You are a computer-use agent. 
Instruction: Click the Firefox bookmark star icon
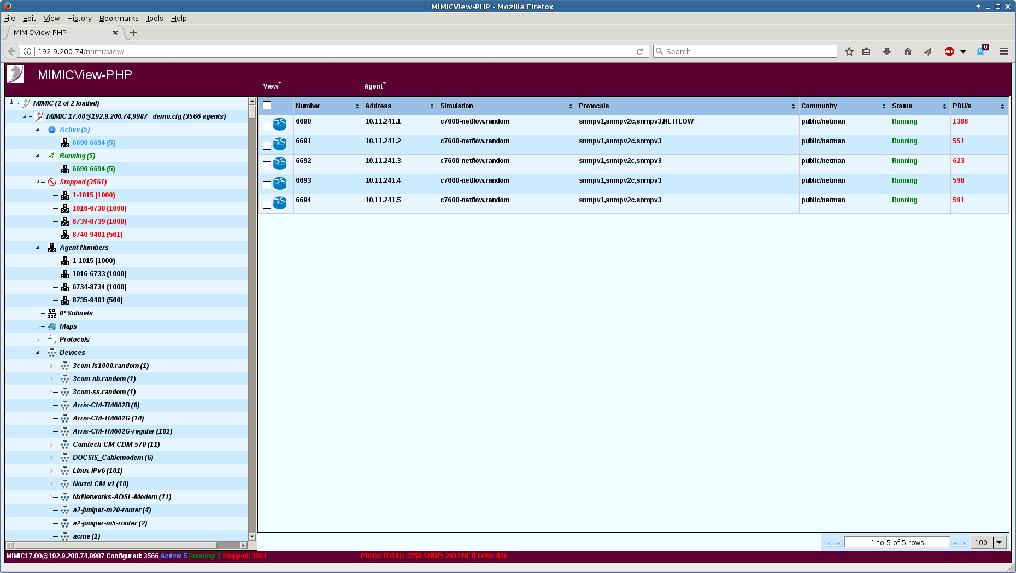(849, 51)
